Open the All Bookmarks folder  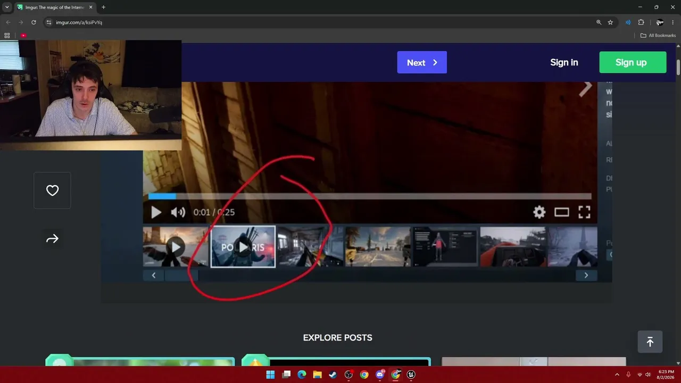[658, 36]
